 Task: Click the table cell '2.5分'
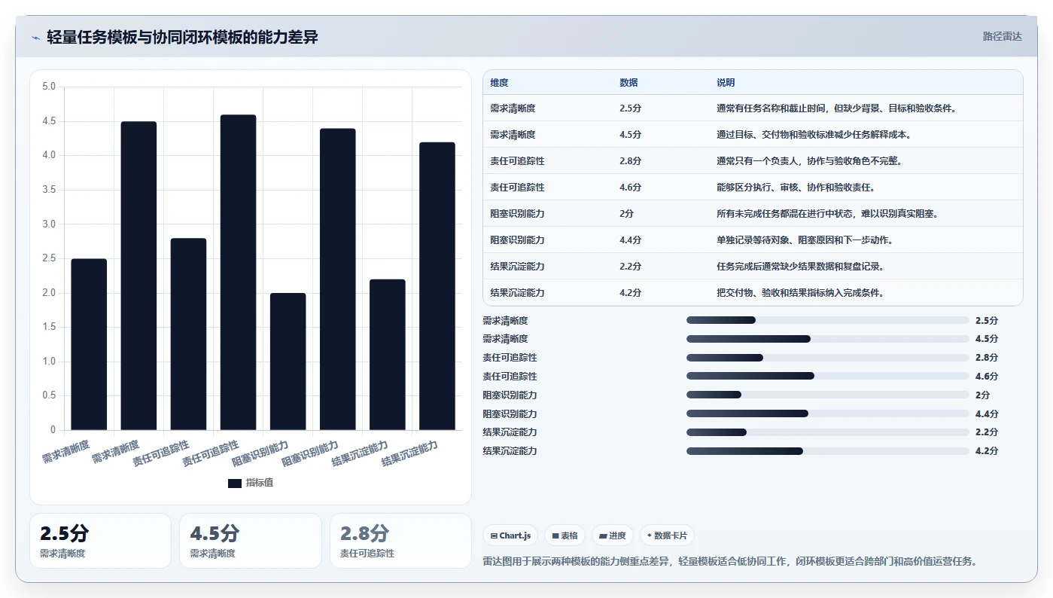(630, 108)
